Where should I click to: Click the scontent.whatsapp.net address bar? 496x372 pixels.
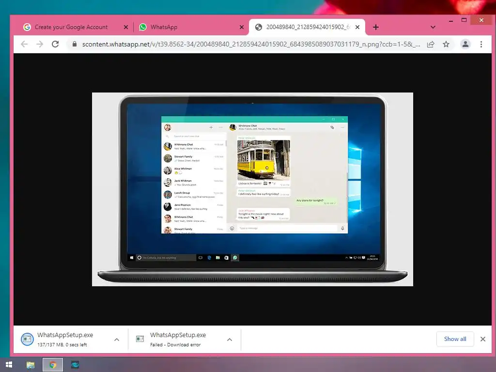tap(251, 44)
